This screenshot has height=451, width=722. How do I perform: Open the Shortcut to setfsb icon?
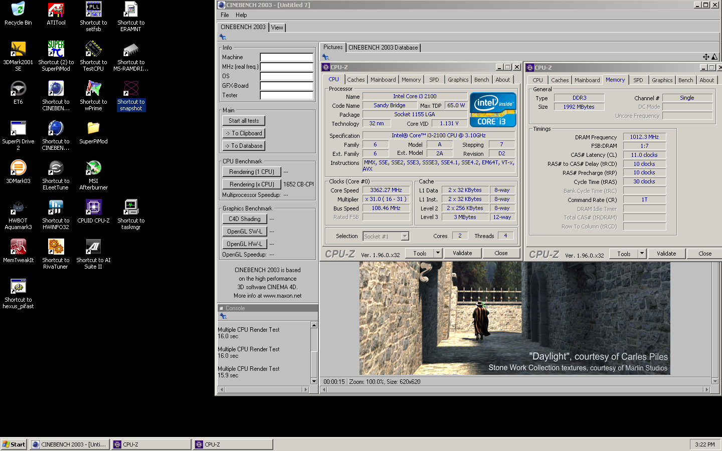[93, 17]
